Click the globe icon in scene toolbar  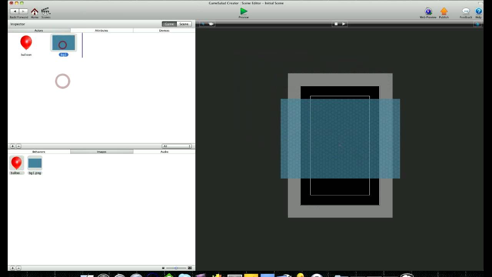[477, 24]
